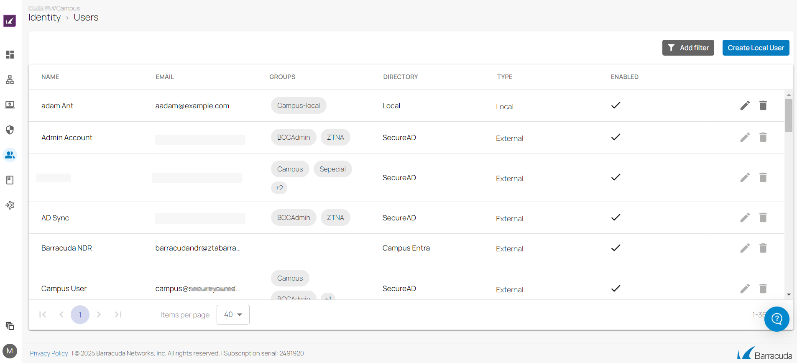This screenshot has height=363, width=797.
Task: Edit the AD Sync user
Action: (745, 217)
